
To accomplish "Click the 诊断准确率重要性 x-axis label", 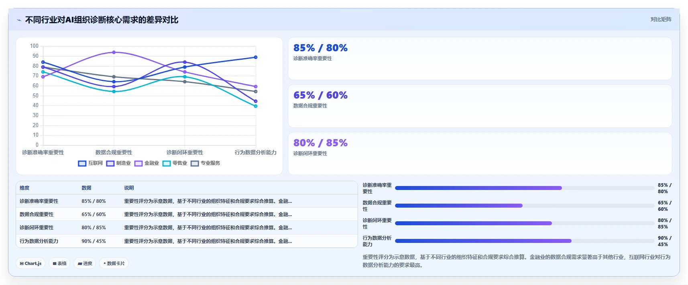I will click(x=43, y=152).
